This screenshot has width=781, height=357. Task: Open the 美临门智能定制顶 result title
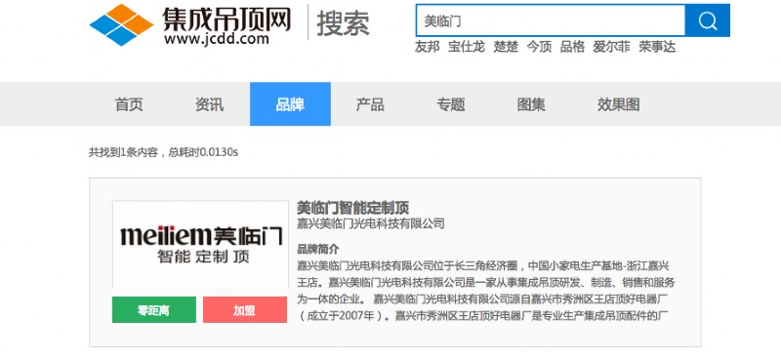[x=352, y=208]
